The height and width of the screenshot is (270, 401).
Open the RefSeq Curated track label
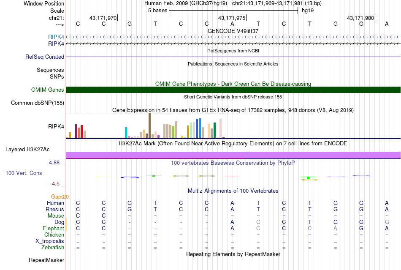(45, 57)
